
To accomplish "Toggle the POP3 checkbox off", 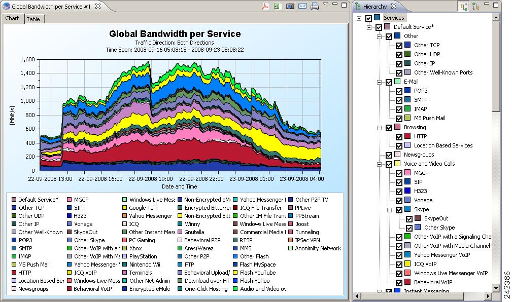I will pyautogui.click(x=399, y=91).
